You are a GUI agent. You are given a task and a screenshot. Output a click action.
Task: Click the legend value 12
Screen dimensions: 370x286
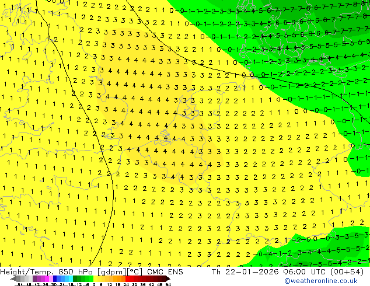pyautogui.click(x=110, y=284)
